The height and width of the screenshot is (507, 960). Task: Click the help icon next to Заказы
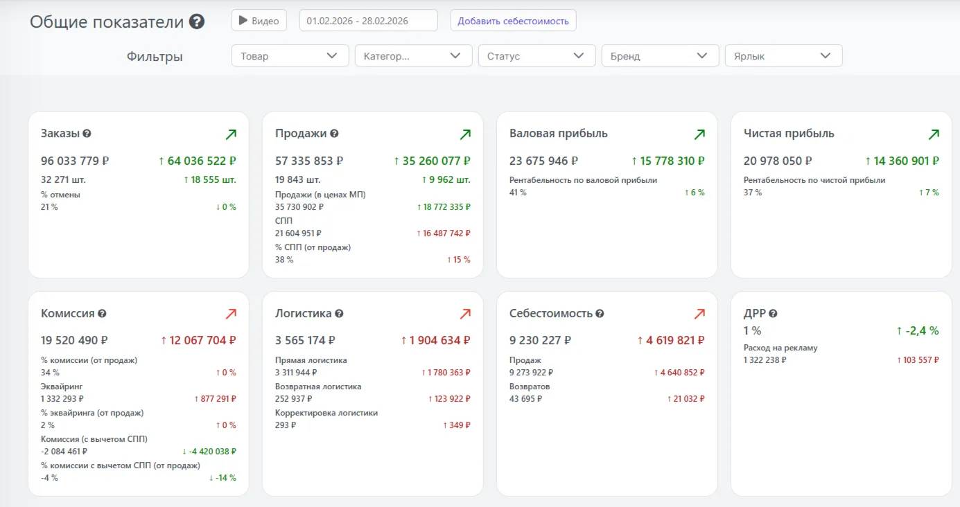coord(87,134)
